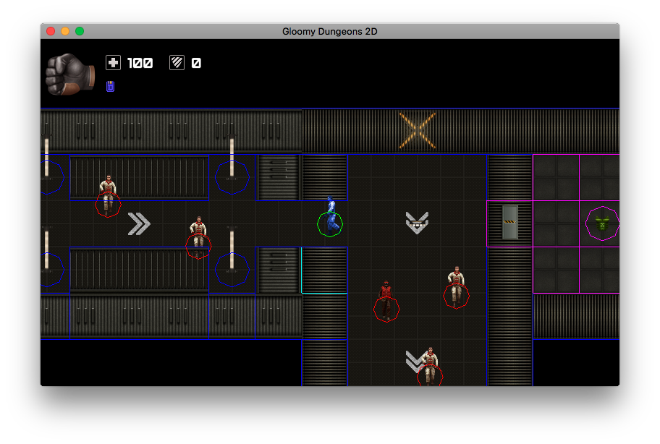
Task: Click the green armor pickup
Action: 602,223
